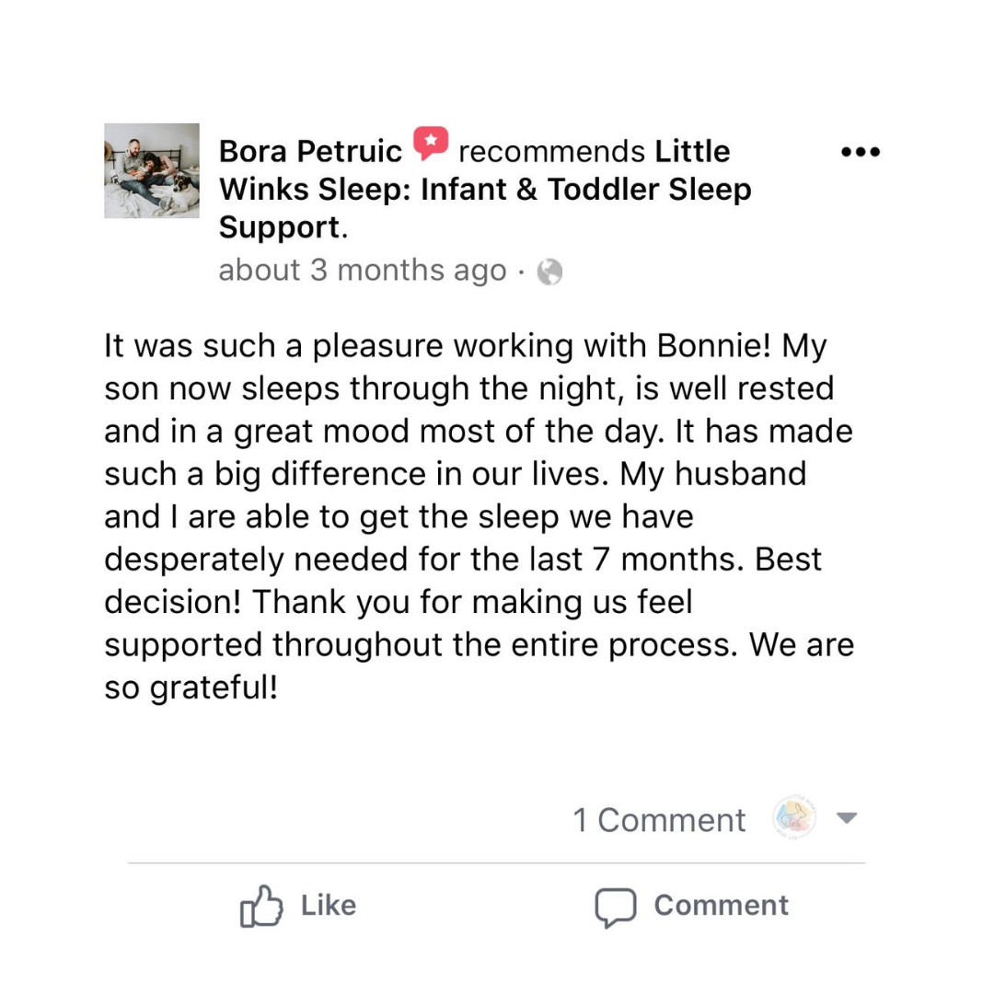Click the "We are so grateful!" closing text
This screenshot has width=994, height=994.
(x=191, y=686)
